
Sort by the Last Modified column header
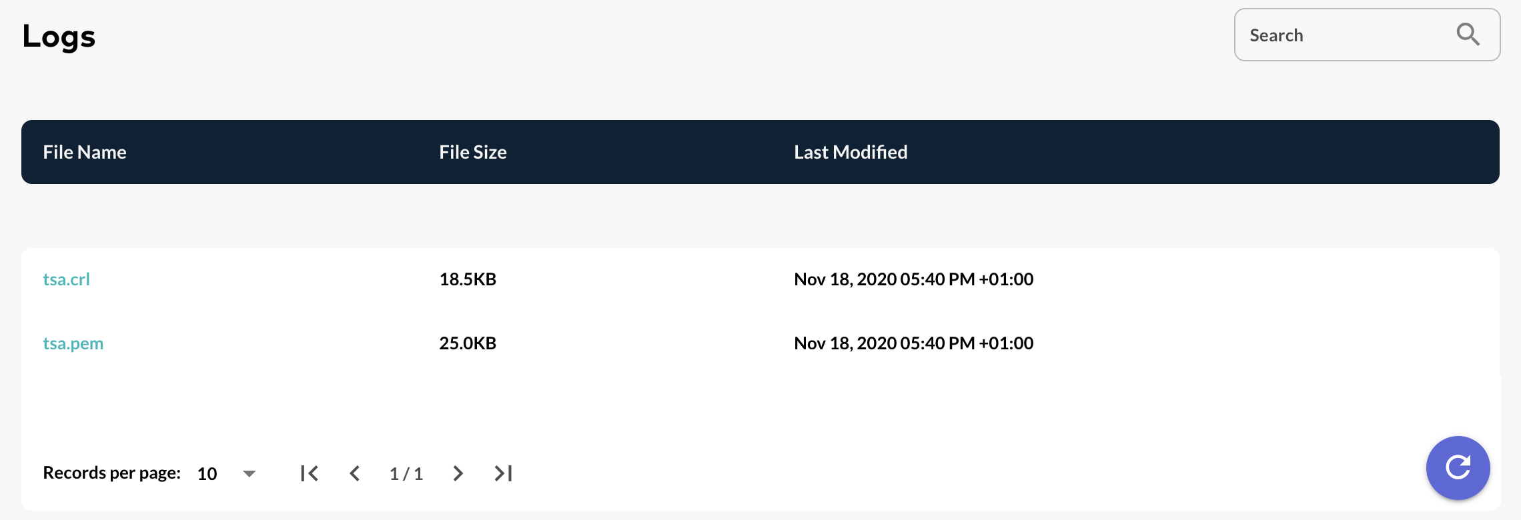[x=851, y=152]
